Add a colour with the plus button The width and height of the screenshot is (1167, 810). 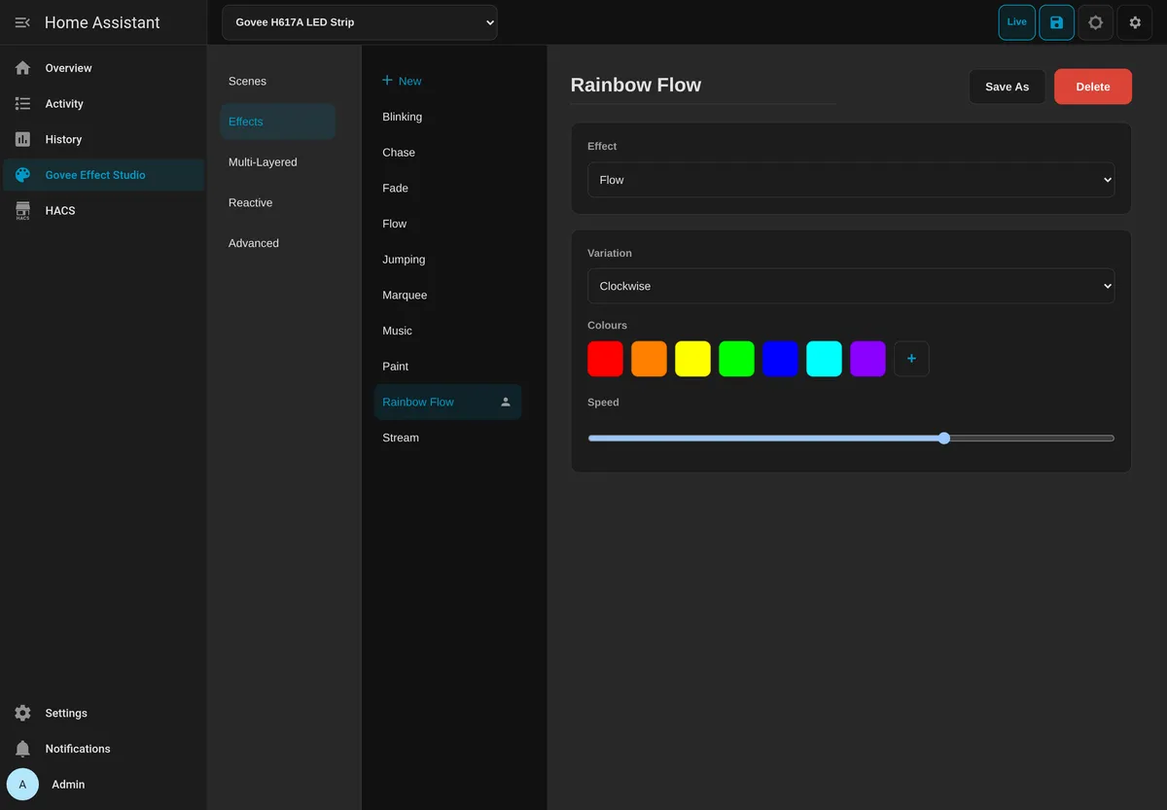click(x=911, y=359)
